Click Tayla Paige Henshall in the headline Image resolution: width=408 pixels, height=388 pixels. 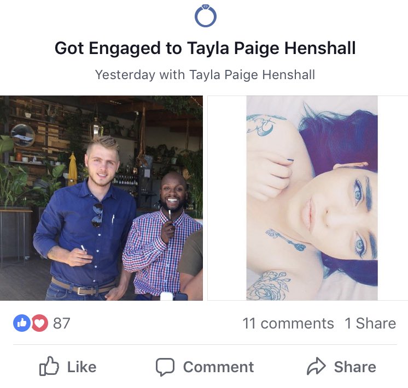click(271, 49)
